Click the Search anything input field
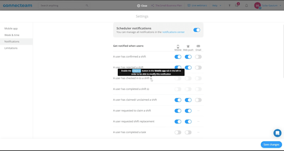 pyautogui.click(x=64, y=5)
